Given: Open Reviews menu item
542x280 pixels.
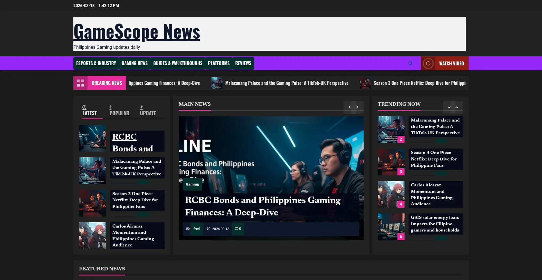Looking at the screenshot, I should [x=243, y=63].
